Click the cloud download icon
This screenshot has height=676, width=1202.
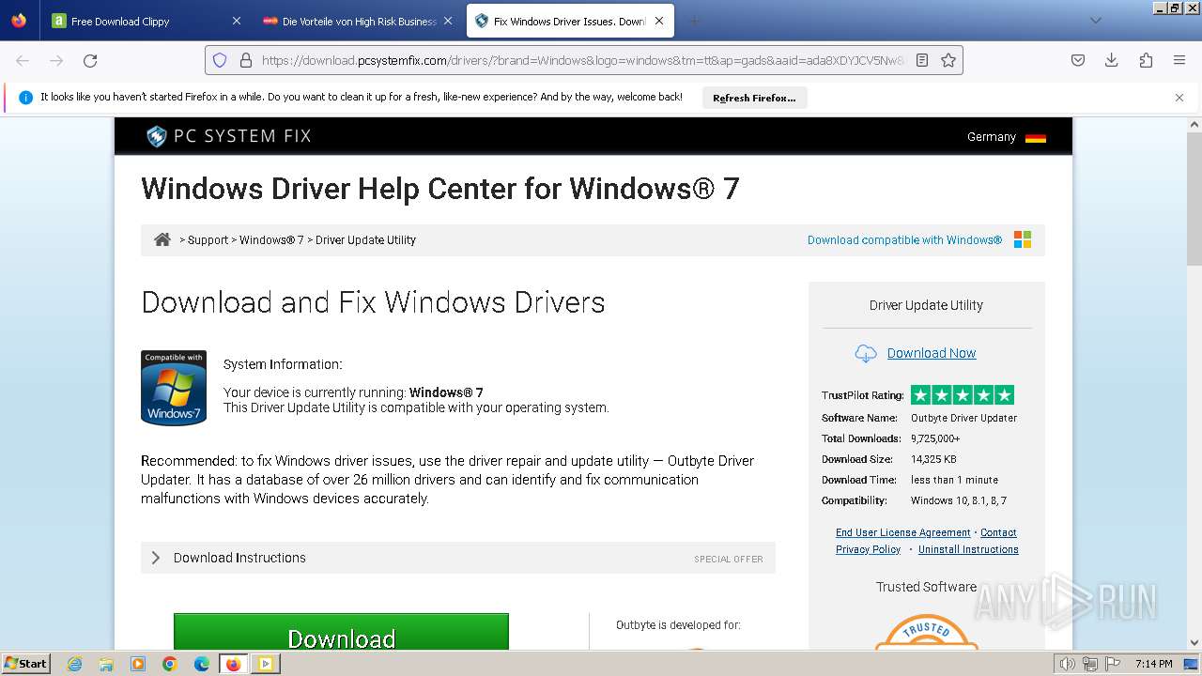point(865,353)
